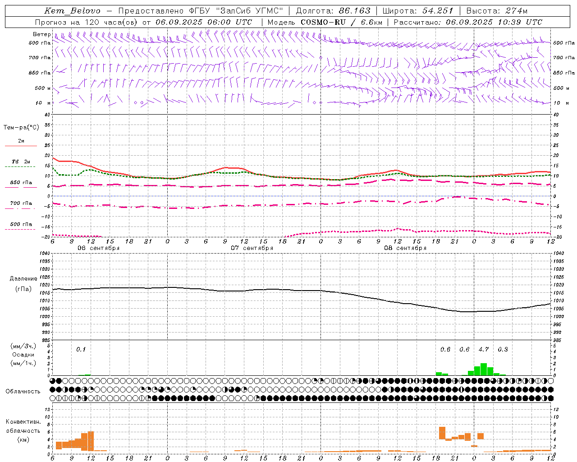Click the Ветер panel label
The height and width of the screenshot is (462, 577).
41,34
